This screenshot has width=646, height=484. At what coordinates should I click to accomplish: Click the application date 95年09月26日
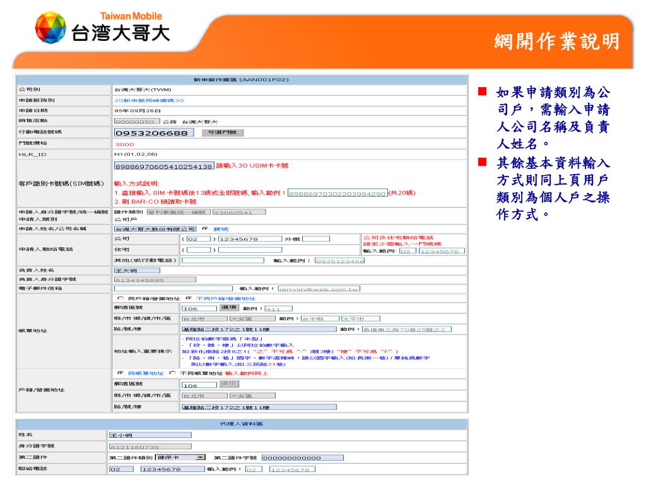138,111
